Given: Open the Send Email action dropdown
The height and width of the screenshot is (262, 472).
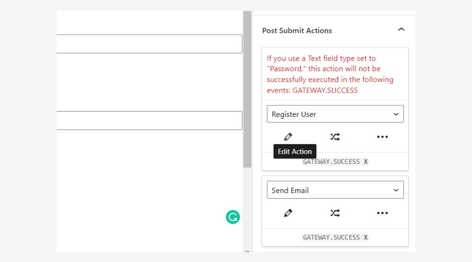Looking at the screenshot, I should coord(335,190).
